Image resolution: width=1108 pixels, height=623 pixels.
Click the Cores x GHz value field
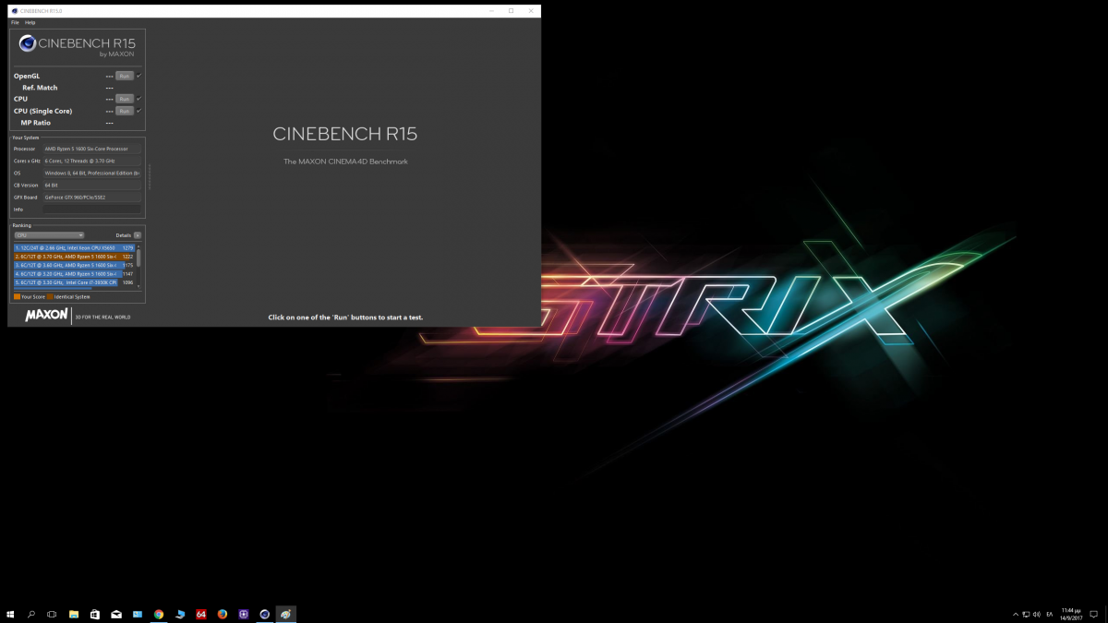92,161
